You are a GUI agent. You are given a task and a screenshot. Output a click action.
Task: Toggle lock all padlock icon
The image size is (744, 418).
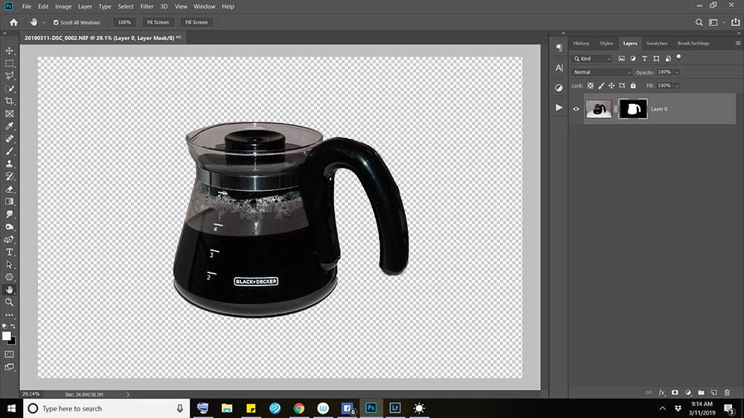(633, 85)
